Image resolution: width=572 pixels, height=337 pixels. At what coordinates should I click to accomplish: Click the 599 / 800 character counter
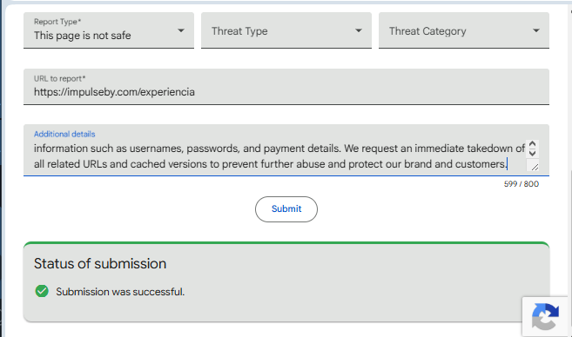(522, 184)
